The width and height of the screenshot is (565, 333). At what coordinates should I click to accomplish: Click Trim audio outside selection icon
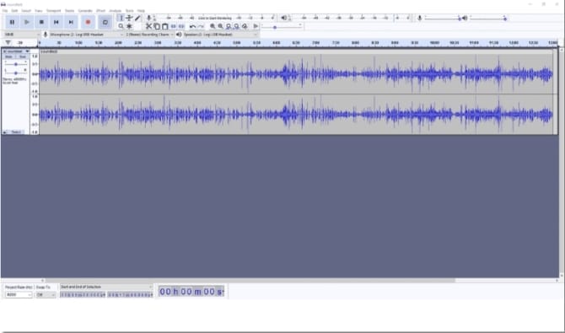173,26
